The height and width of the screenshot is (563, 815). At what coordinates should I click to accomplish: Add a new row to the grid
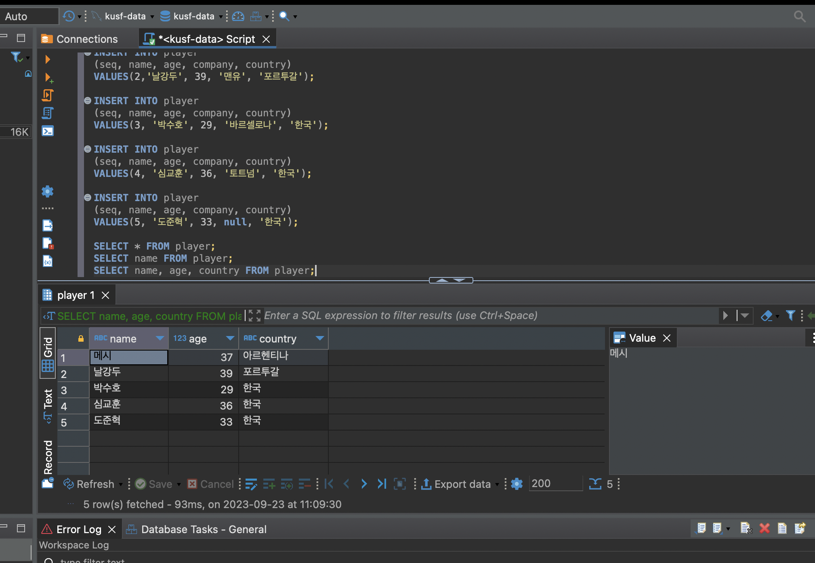[x=269, y=484]
